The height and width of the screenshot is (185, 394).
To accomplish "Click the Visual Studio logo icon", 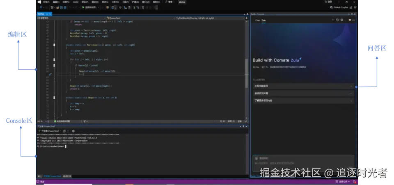I will pos(39,2).
